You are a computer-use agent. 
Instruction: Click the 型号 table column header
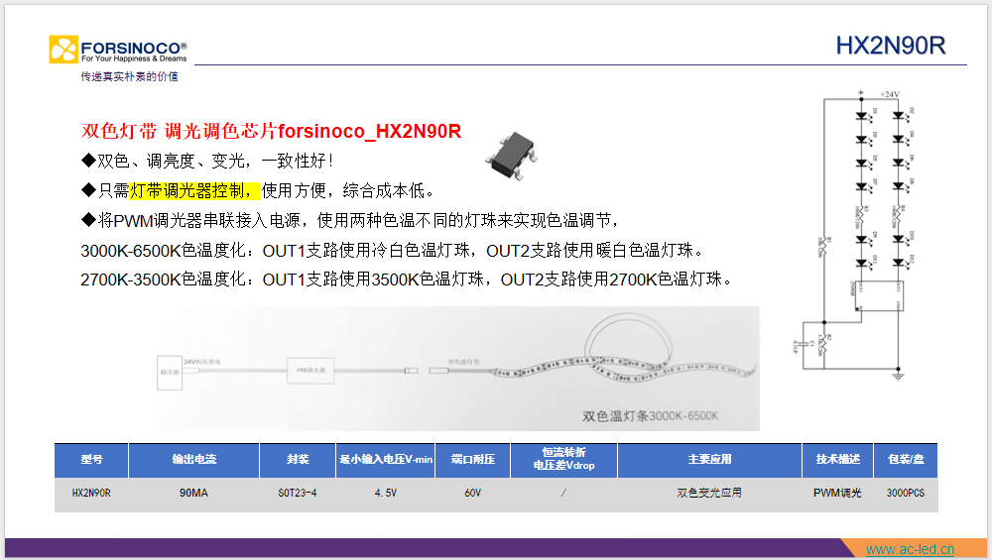[91, 460]
